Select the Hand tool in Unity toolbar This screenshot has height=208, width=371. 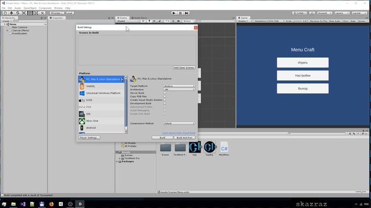tap(5, 13)
